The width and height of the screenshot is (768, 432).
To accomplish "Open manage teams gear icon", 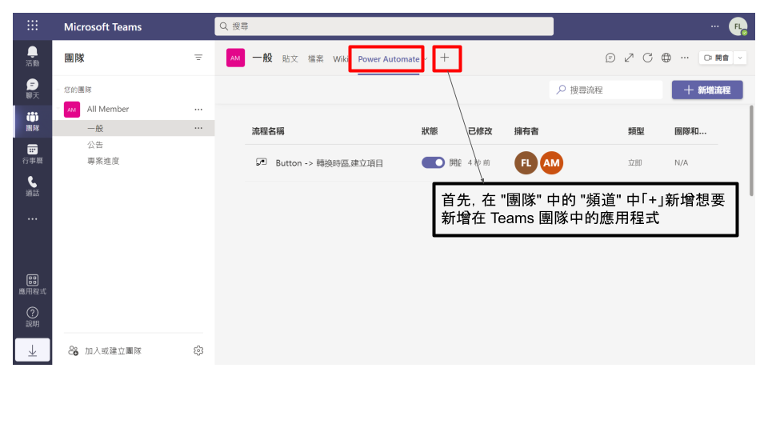I will click(198, 350).
